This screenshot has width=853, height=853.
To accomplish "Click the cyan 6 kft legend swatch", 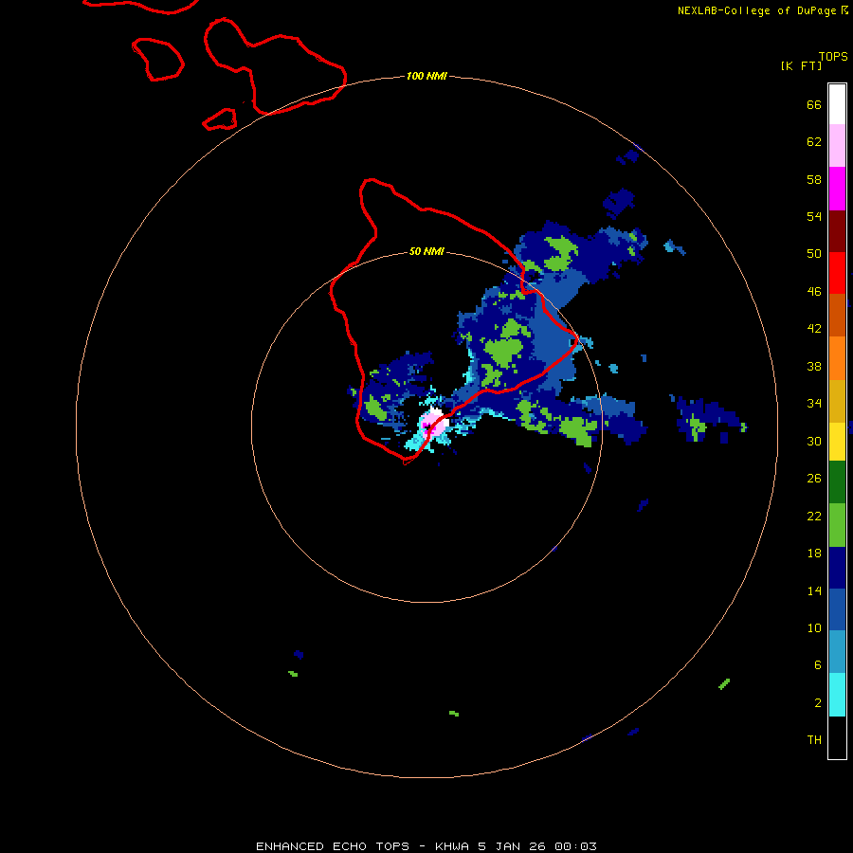I will (x=837, y=695).
